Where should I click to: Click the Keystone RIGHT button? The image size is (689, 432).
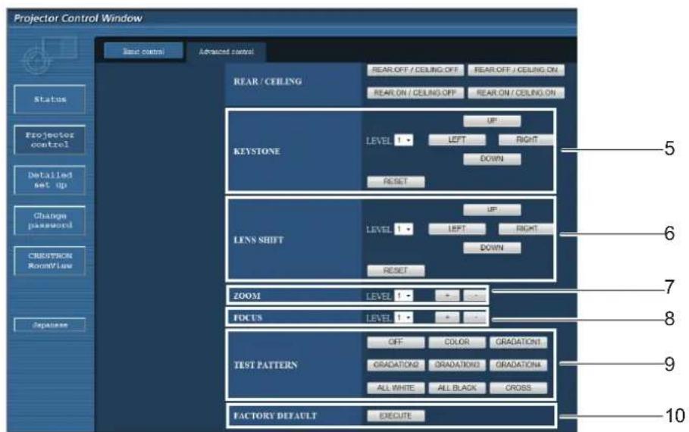527,139
